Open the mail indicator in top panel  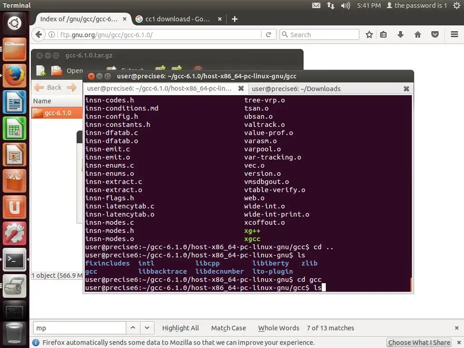pos(316,5)
